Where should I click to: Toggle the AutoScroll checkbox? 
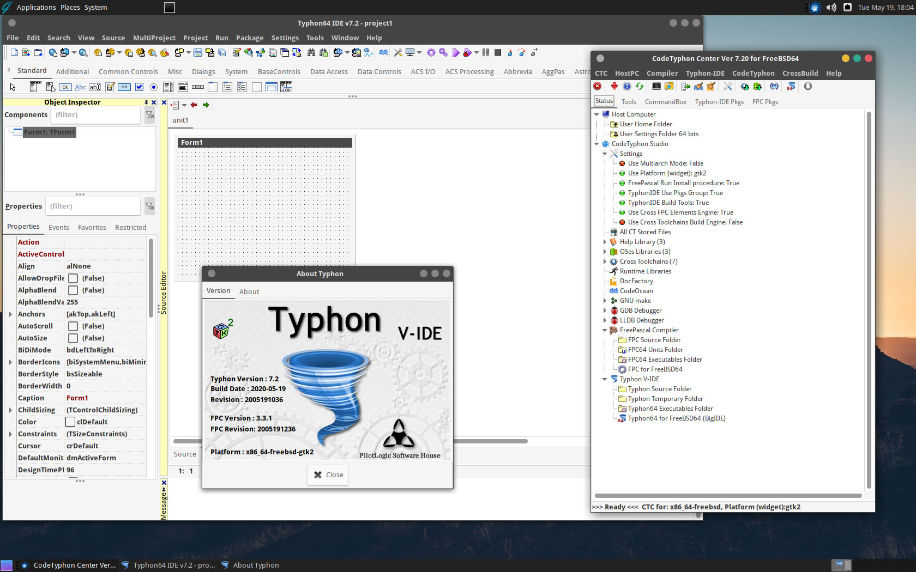pyautogui.click(x=73, y=326)
